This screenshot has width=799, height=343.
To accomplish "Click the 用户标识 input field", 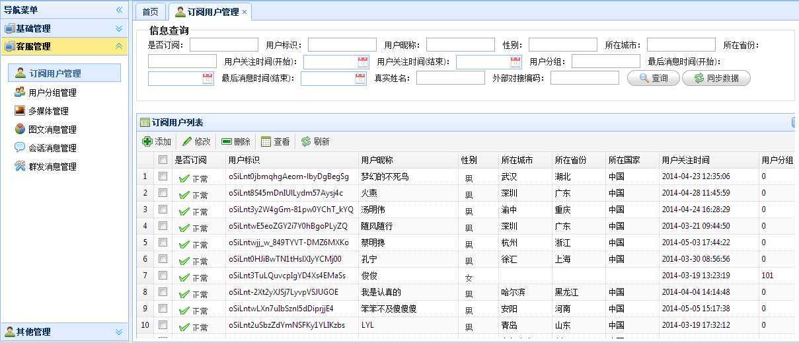I will point(342,45).
